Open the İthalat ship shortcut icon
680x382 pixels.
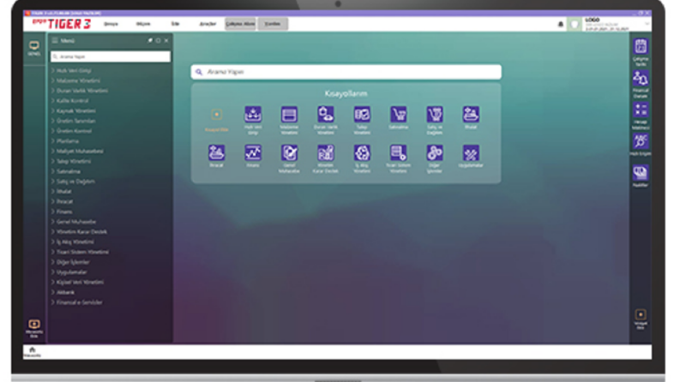[x=471, y=115]
